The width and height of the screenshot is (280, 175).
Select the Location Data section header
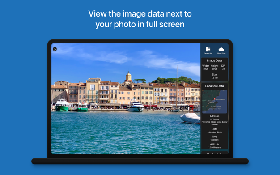pos(214,86)
